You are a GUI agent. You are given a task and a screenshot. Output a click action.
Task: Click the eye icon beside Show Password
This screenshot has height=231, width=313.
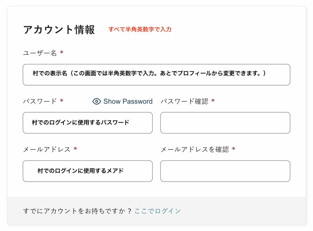point(97,102)
